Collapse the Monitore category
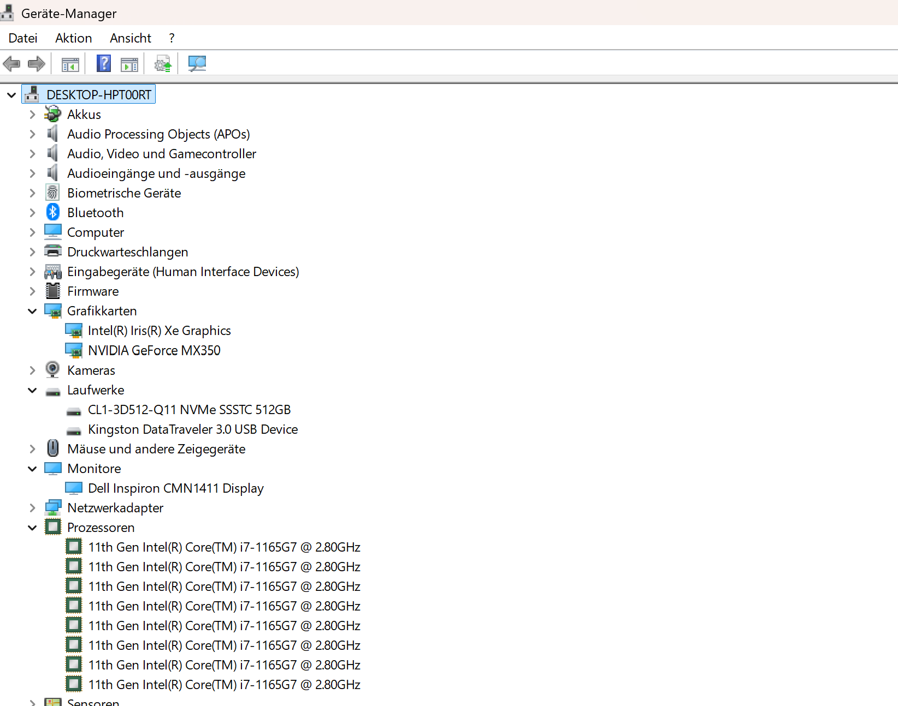Screen dimensions: 898x706 click(32, 469)
